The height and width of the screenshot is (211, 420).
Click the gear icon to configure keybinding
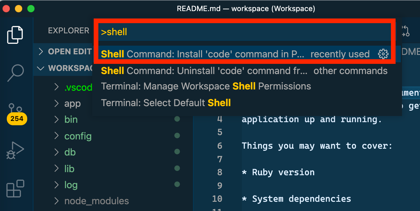tap(383, 54)
